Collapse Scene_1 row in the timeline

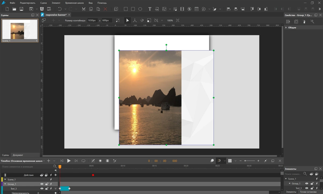click(5, 179)
